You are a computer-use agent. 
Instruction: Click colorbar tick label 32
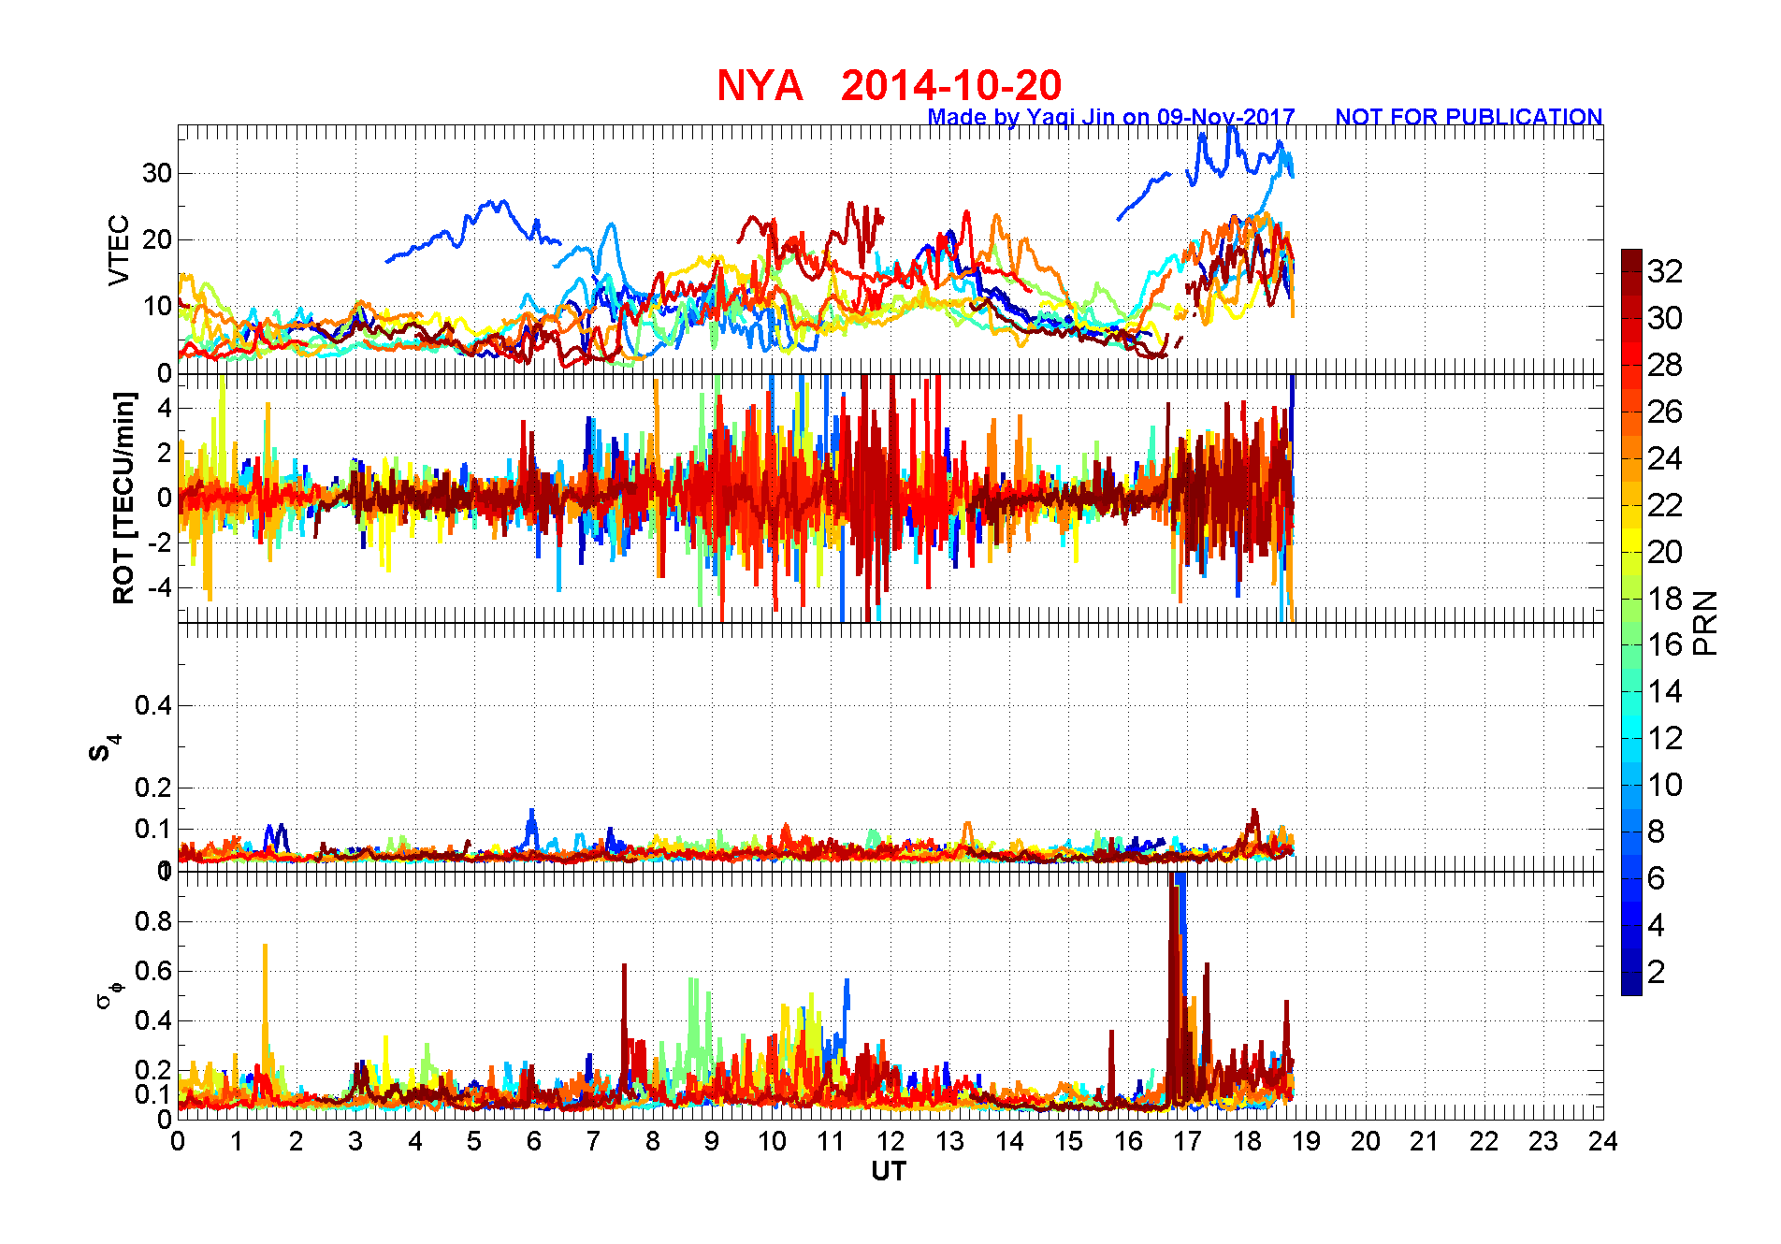point(1665,271)
